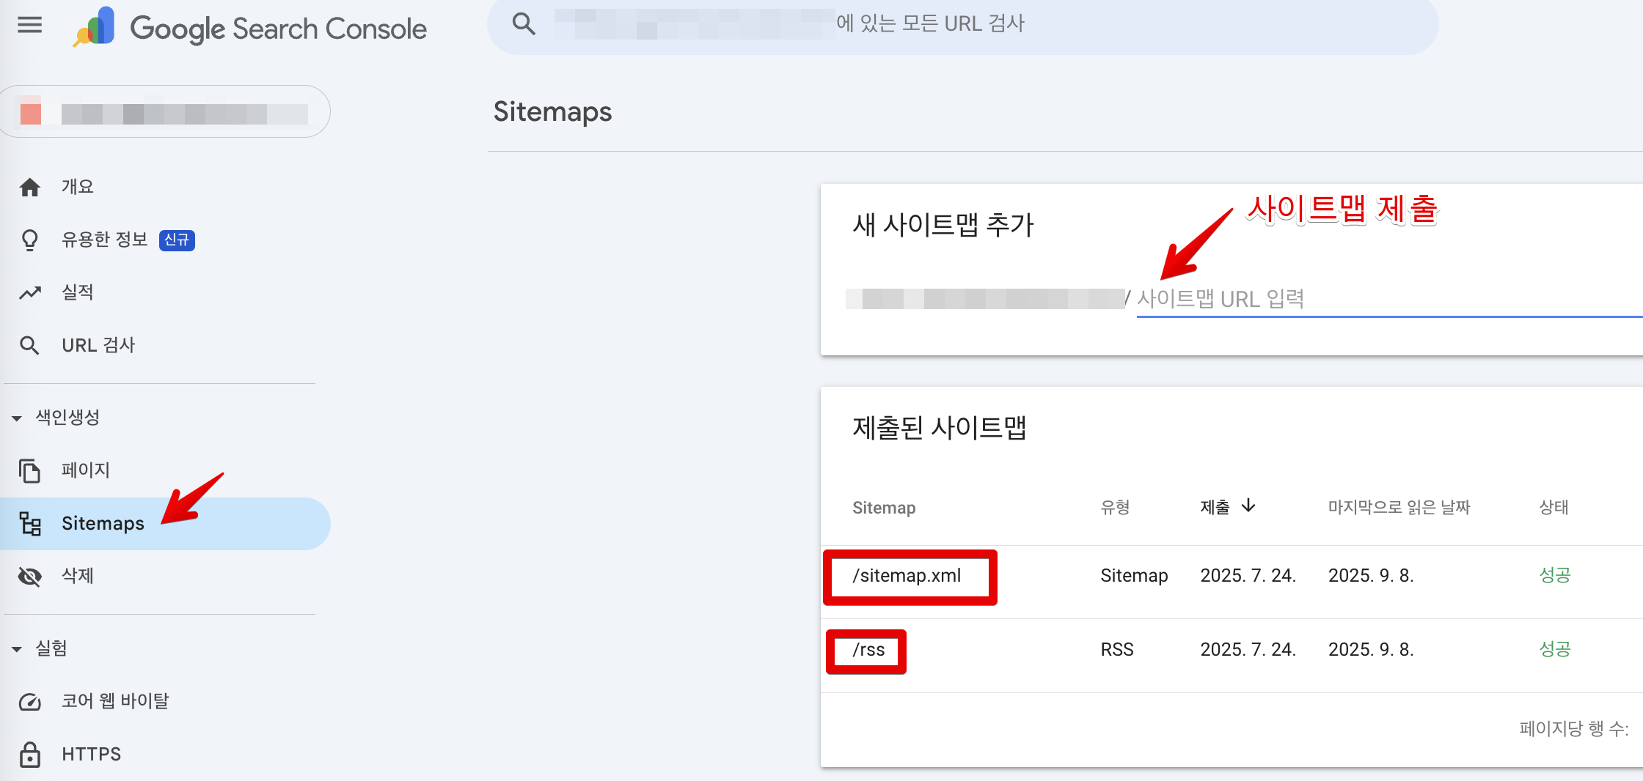
Task: Select the URL 검사 magnifier icon
Action: pos(31,344)
